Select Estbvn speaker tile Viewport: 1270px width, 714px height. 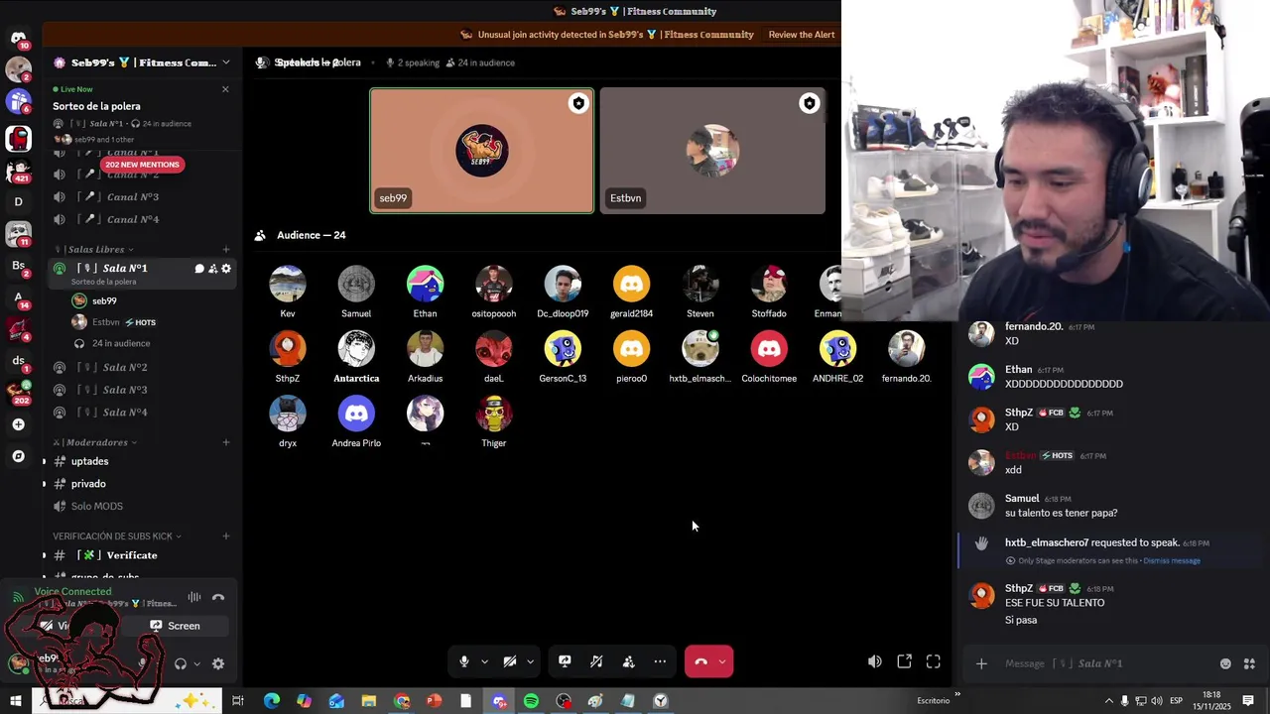tap(712, 151)
